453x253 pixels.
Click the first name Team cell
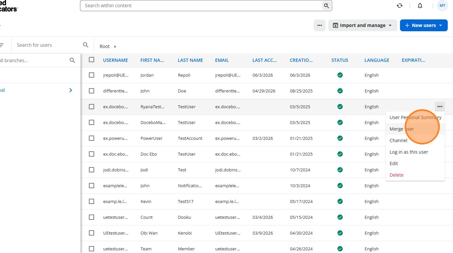click(x=146, y=249)
